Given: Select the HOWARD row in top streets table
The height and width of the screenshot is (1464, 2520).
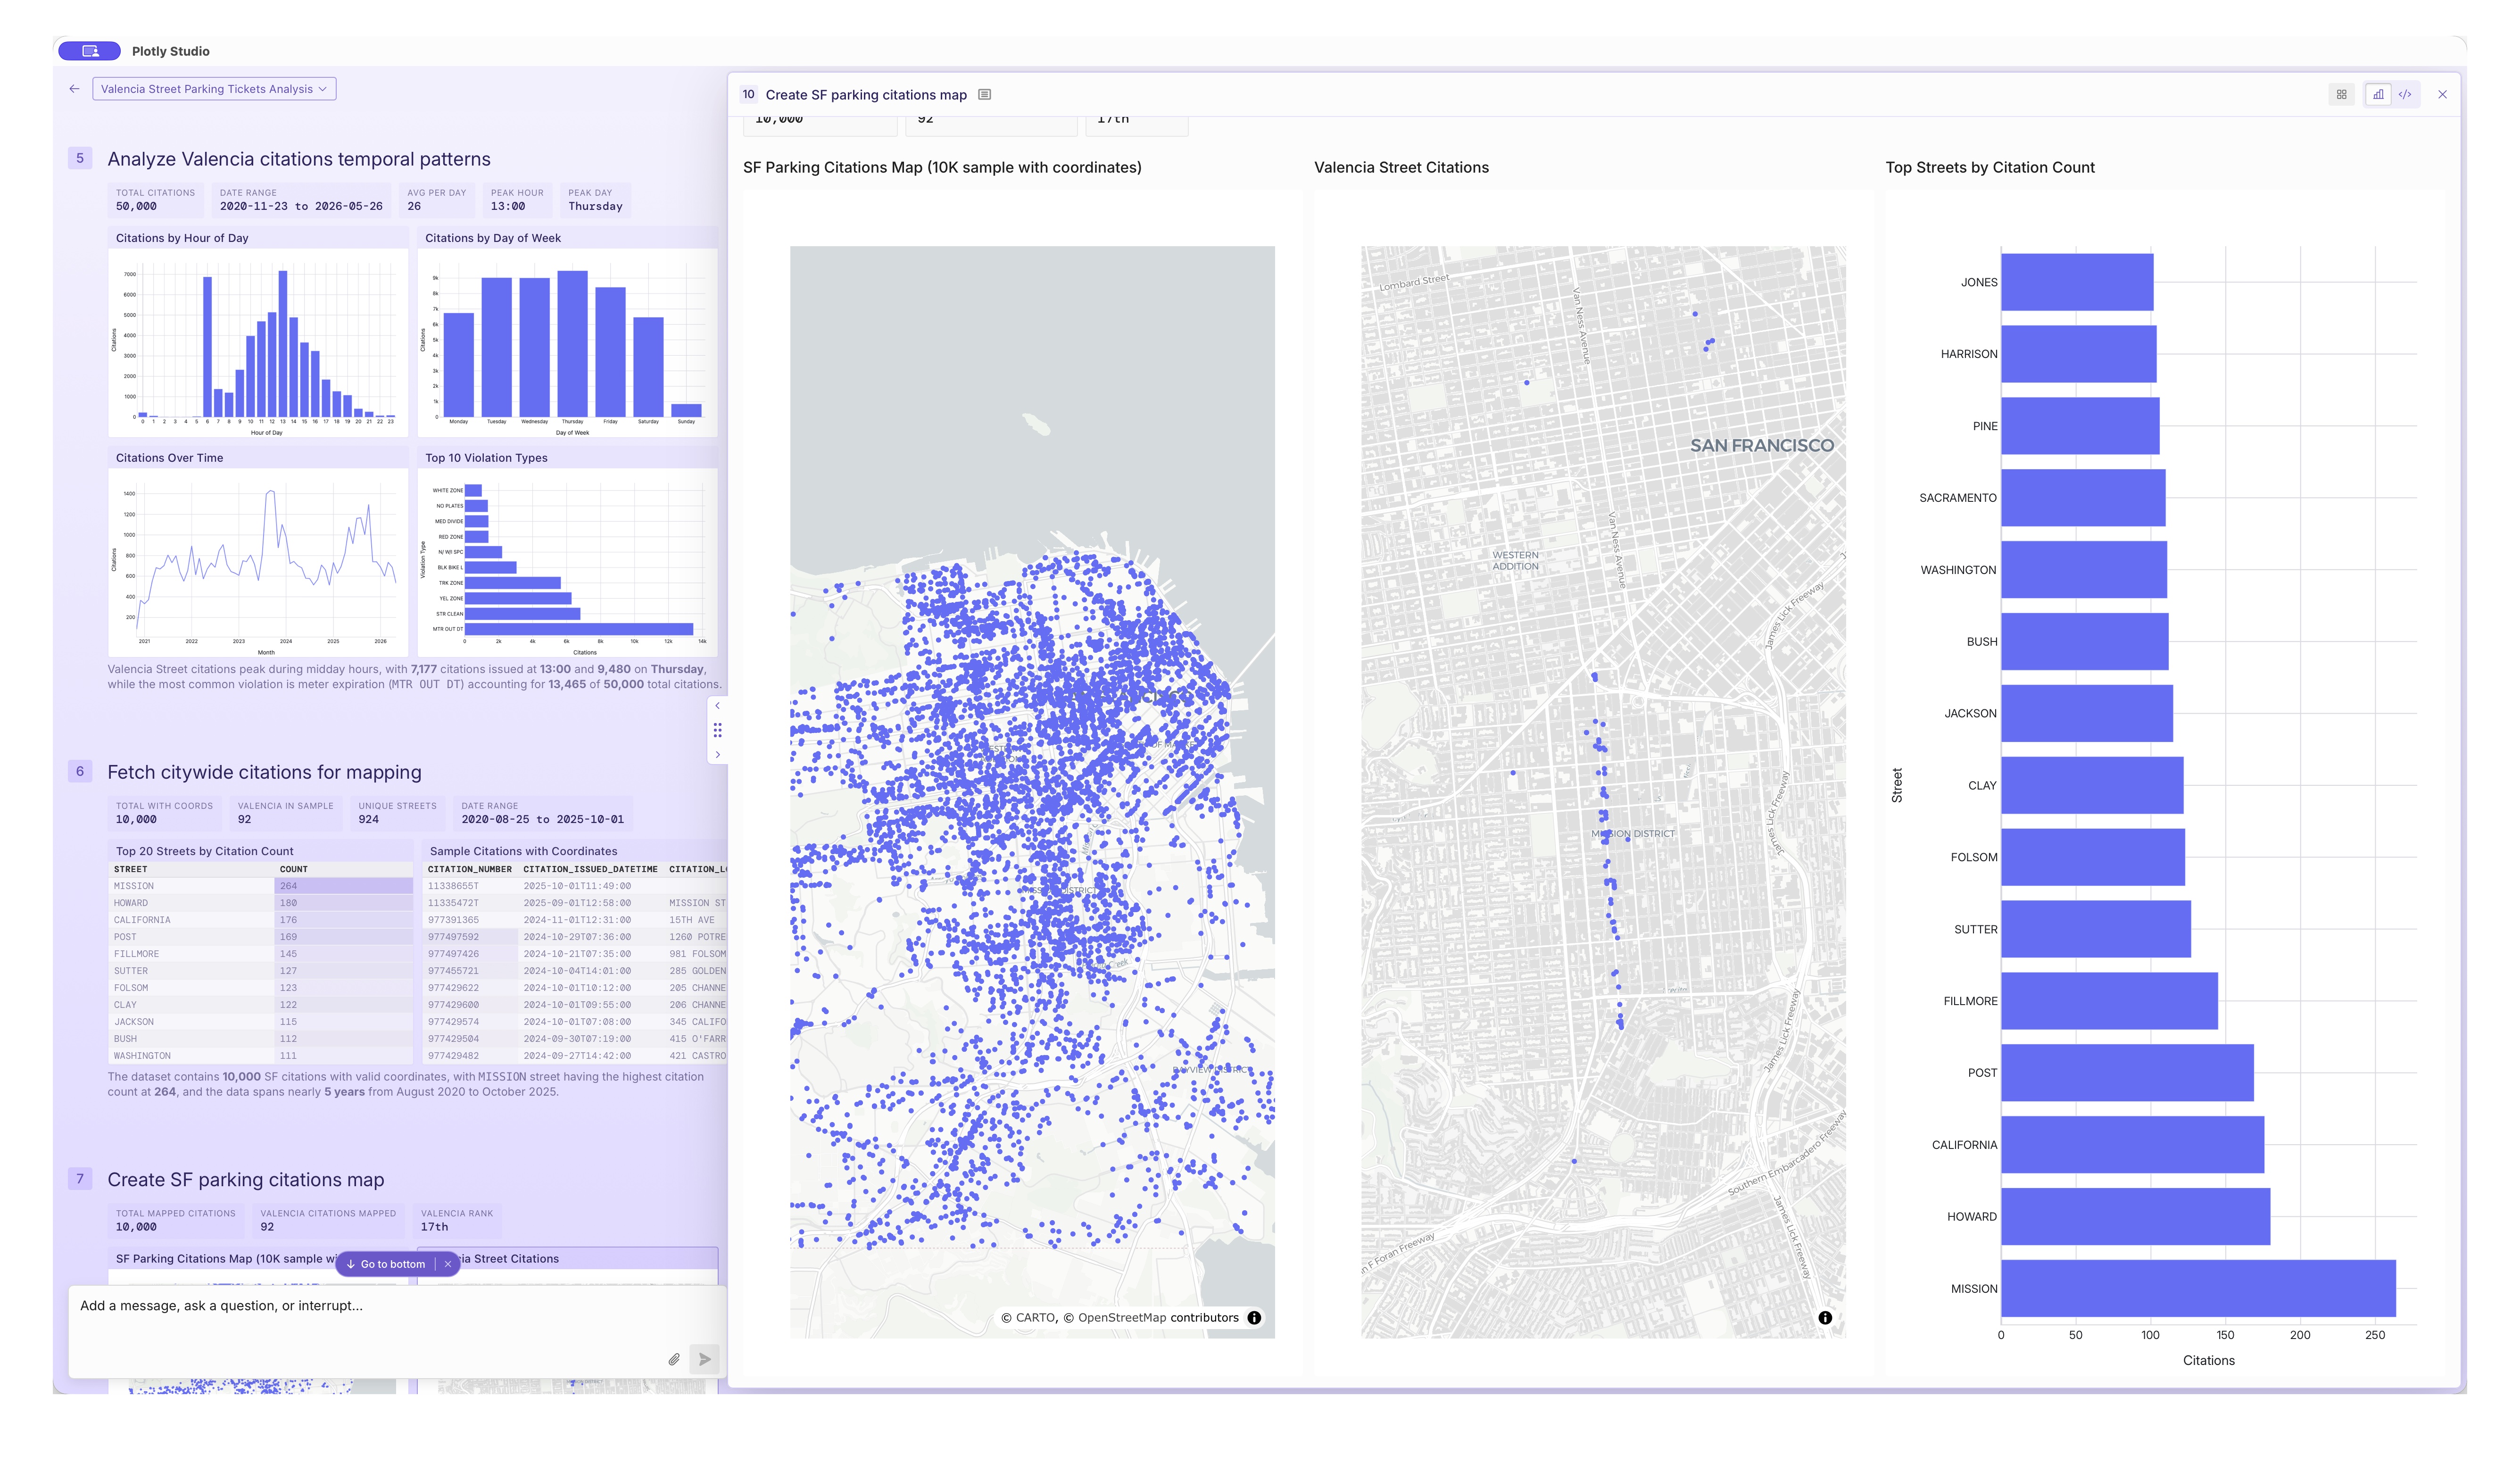Looking at the screenshot, I should (260, 904).
